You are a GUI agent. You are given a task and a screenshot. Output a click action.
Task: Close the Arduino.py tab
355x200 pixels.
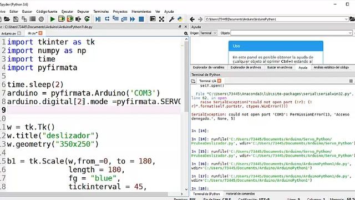(19, 33)
